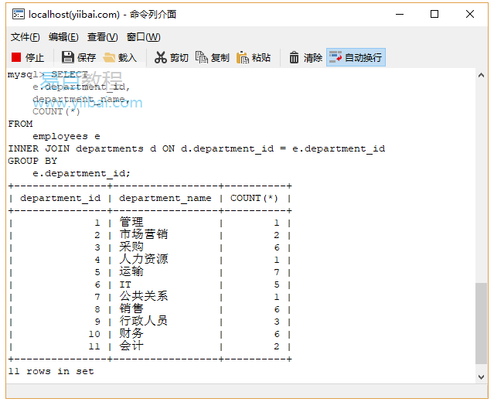The height and width of the screenshot is (402, 494).
Task: Expand the 查看(V) menu
Action: (x=102, y=37)
